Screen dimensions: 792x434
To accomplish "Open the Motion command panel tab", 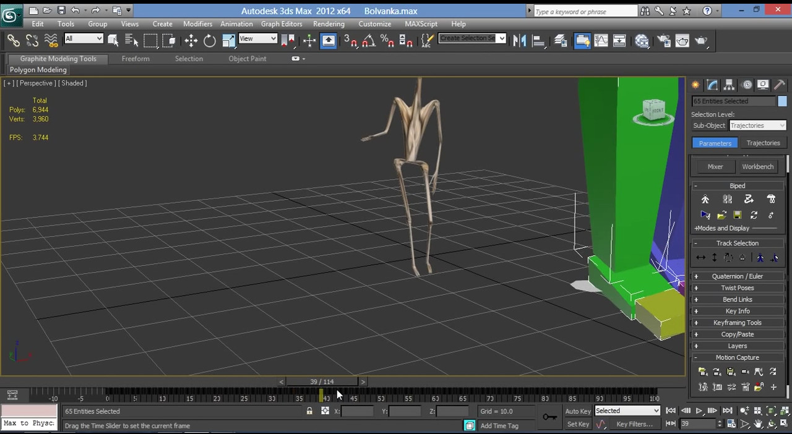I will 747,85.
